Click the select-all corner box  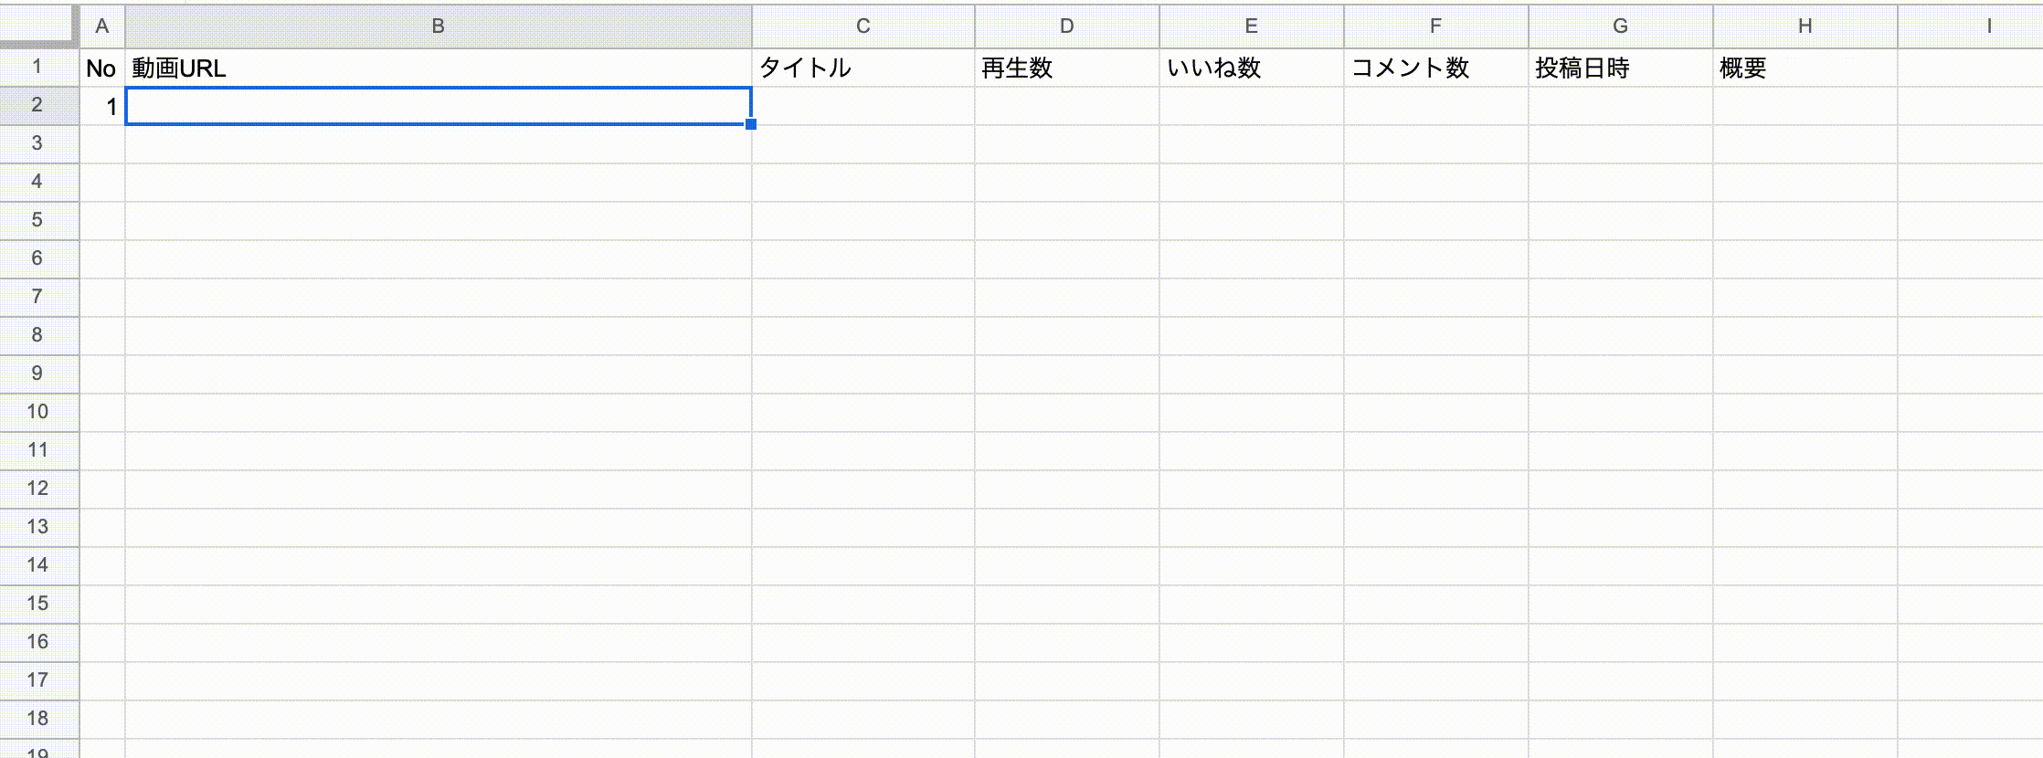pos(38,26)
